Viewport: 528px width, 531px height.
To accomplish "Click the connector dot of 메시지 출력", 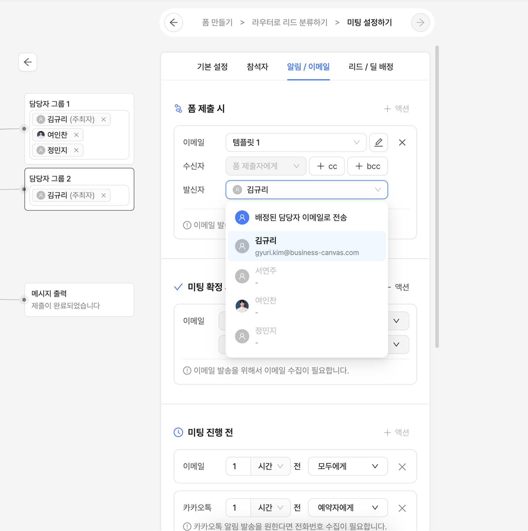I will 24,300.
